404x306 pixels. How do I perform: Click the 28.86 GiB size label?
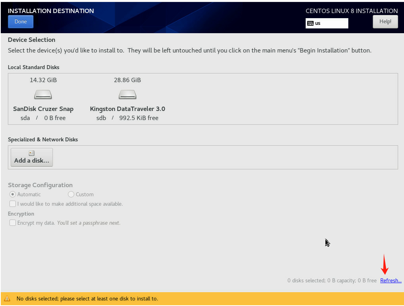127,80
